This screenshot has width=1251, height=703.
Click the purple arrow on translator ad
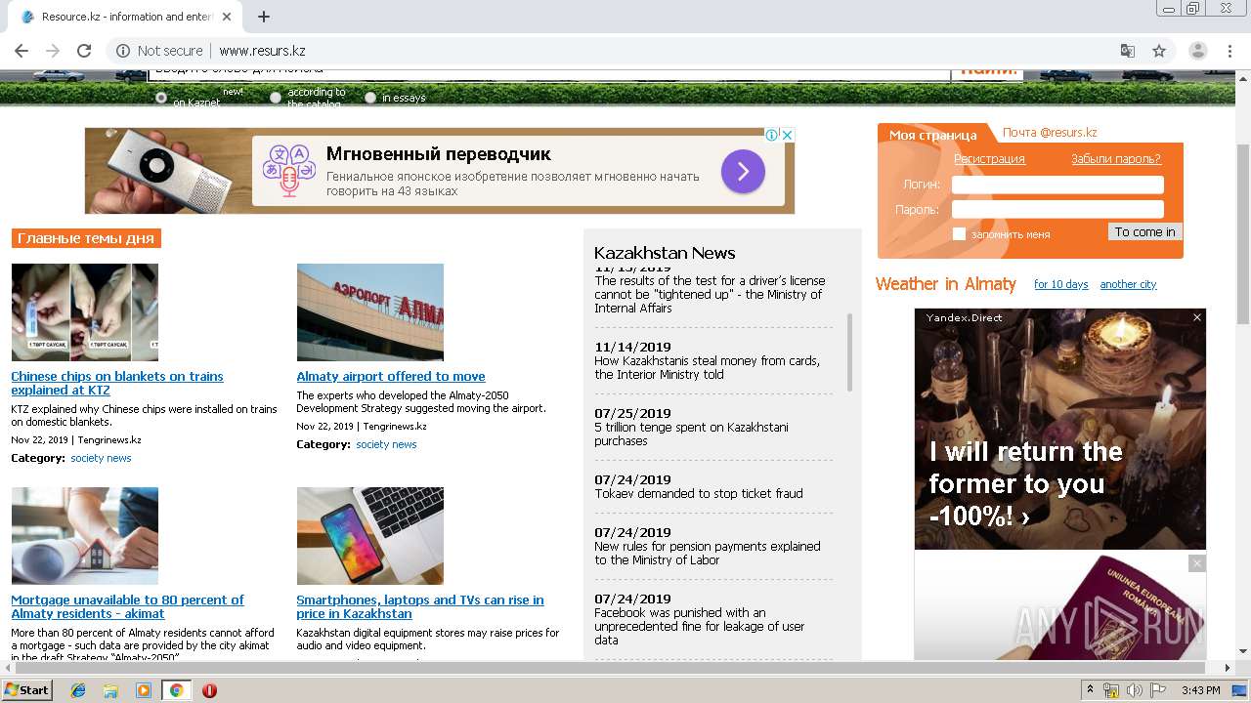tap(743, 171)
